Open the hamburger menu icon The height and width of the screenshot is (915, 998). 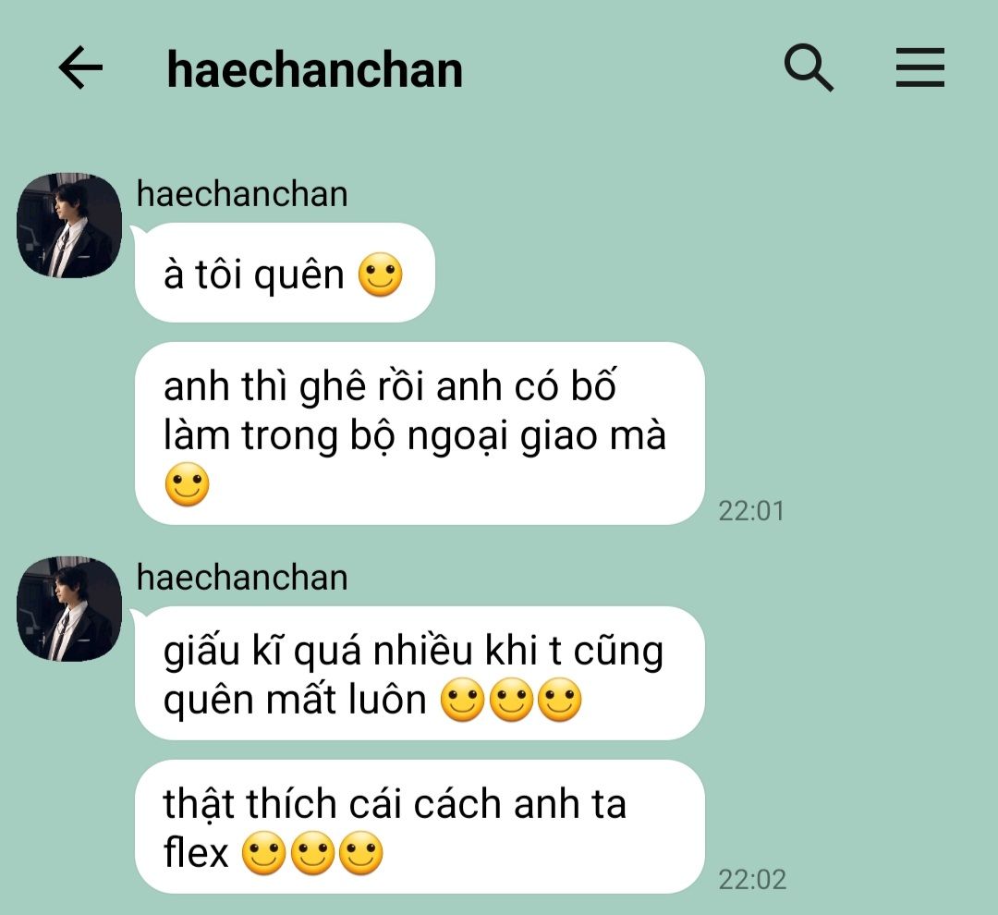point(920,67)
